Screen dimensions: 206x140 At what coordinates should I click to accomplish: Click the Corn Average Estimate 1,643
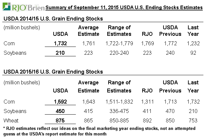pos(88,102)
